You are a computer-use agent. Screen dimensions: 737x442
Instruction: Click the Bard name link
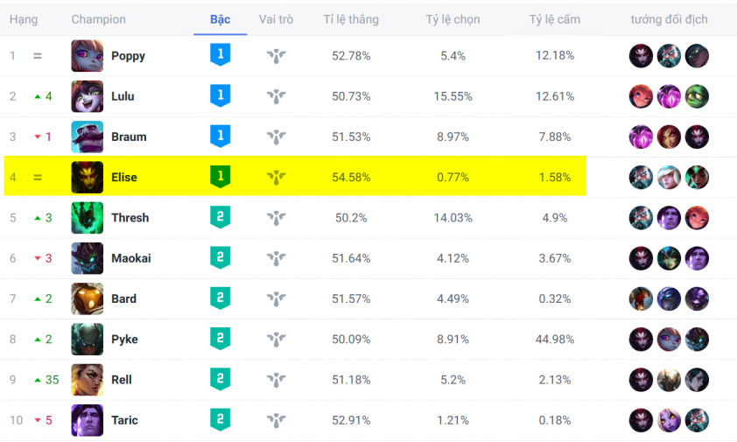point(123,298)
